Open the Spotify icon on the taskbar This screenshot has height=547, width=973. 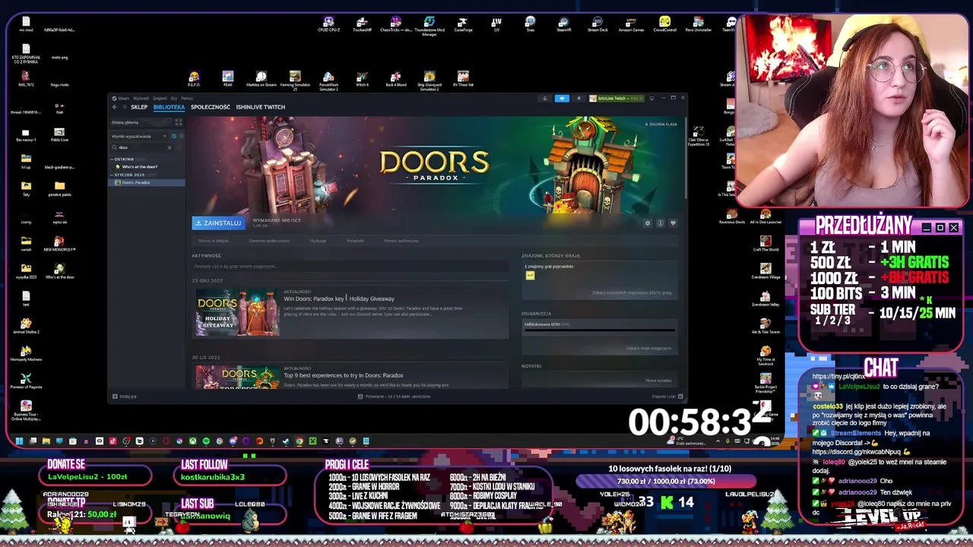click(x=206, y=441)
